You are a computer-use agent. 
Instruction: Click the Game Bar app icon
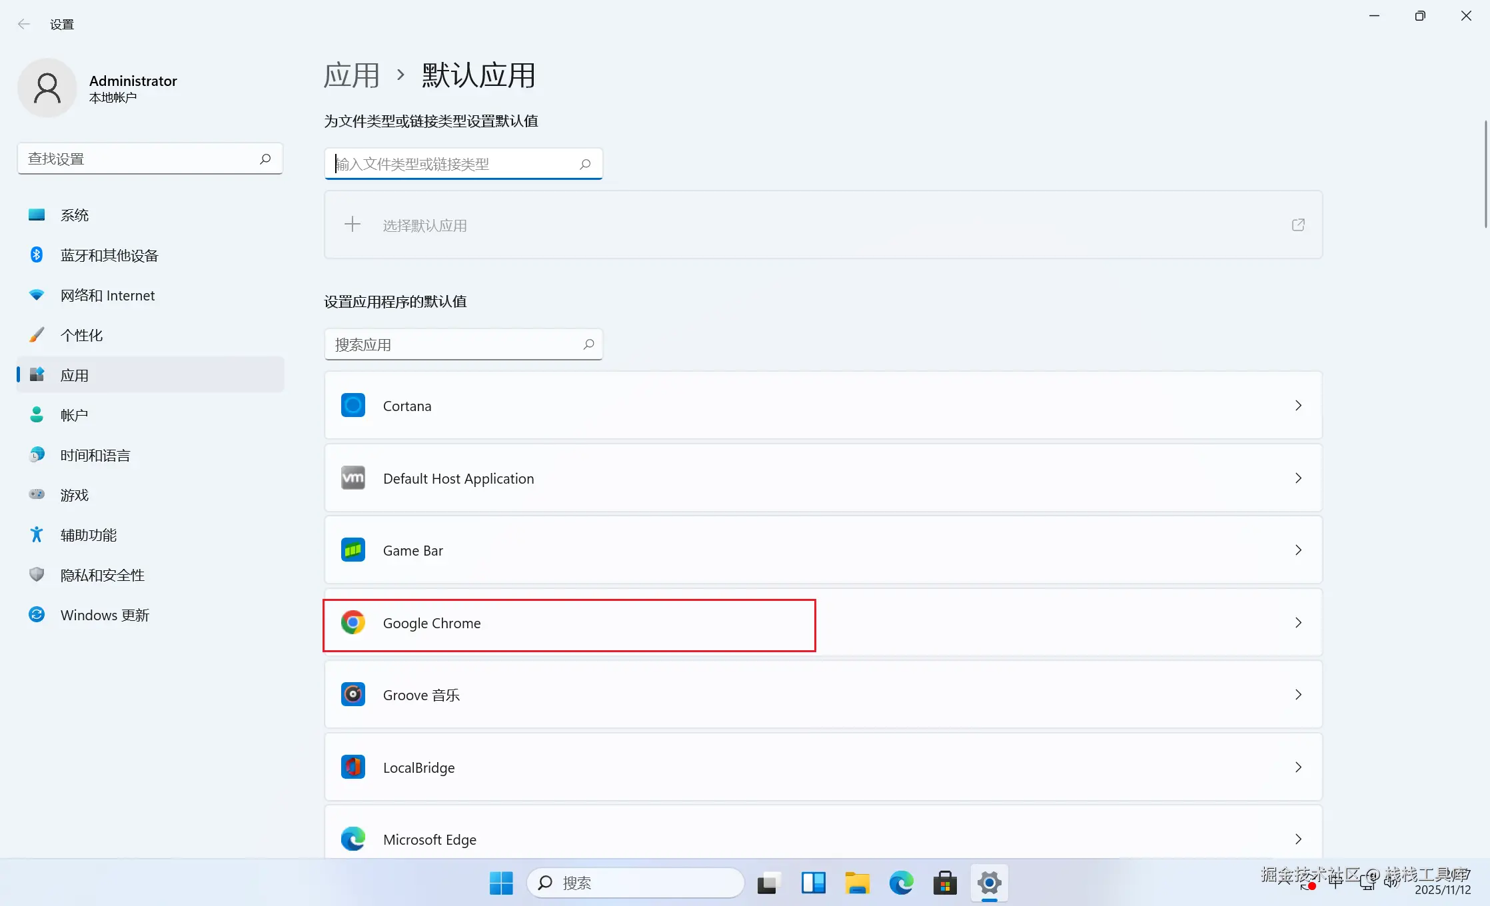click(x=353, y=550)
